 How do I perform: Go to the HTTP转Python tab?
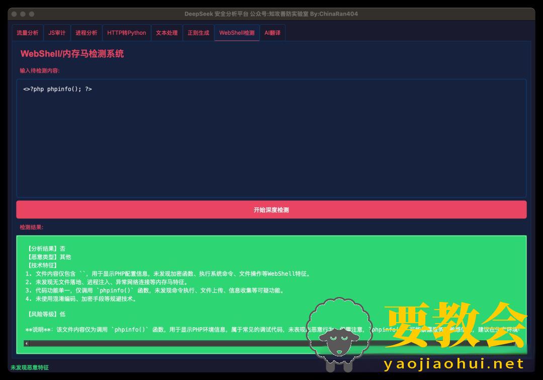pos(126,33)
